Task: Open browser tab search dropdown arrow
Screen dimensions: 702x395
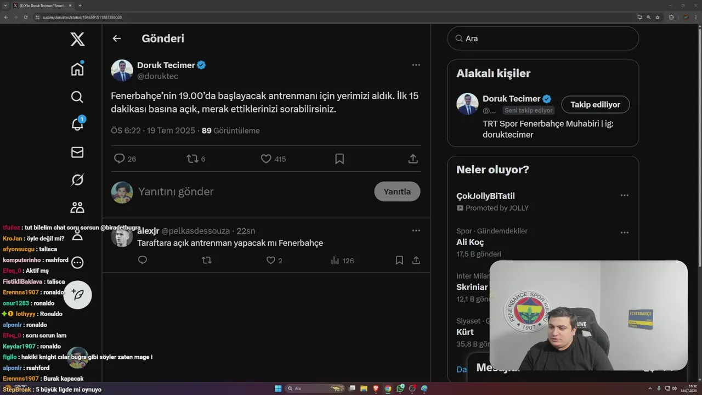Action: (x=5, y=5)
